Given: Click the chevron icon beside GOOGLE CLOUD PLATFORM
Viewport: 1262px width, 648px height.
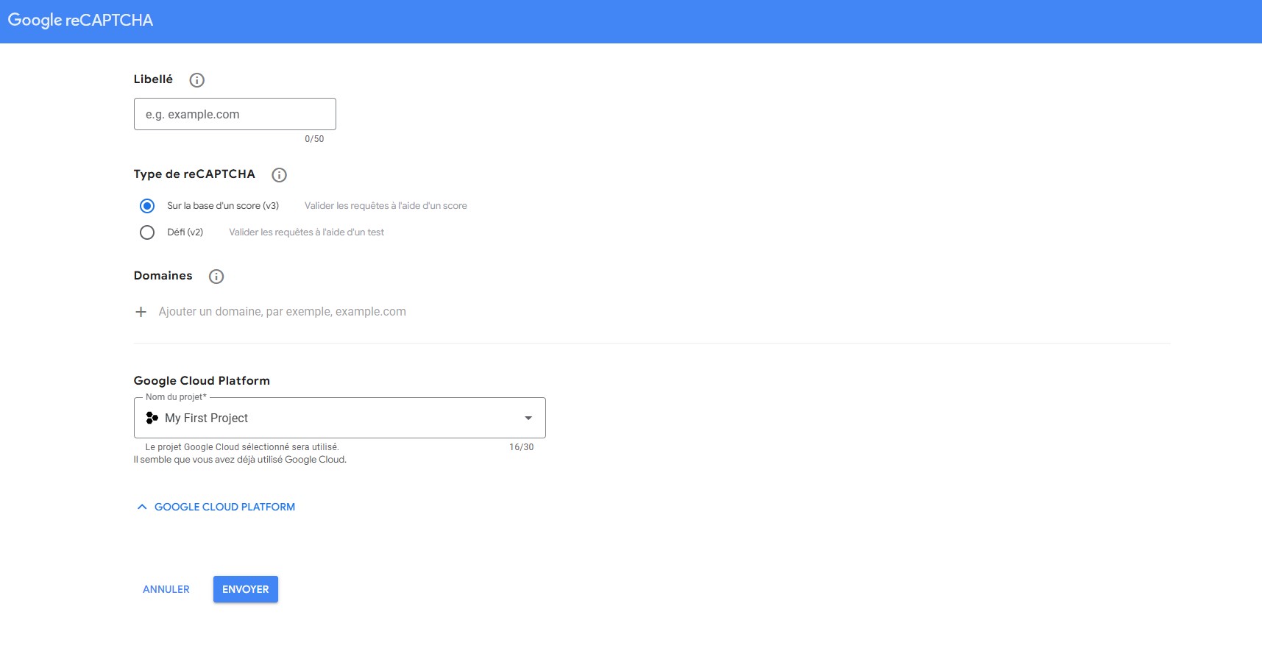Looking at the screenshot, I should [x=142, y=507].
